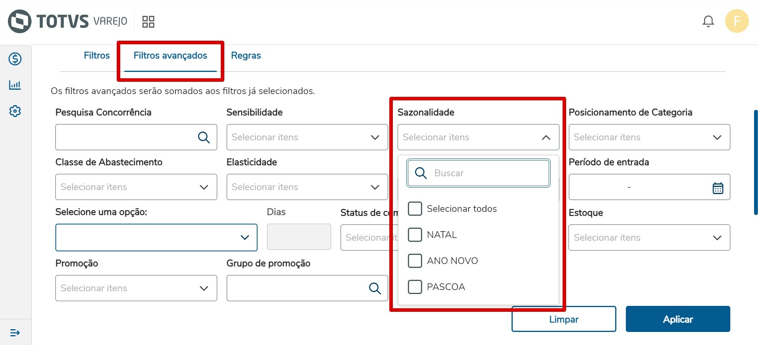
Task: Tick the Selecionar todos checkbox
Action: pos(415,209)
